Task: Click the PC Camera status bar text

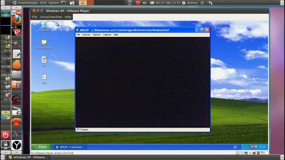Action: (82, 129)
